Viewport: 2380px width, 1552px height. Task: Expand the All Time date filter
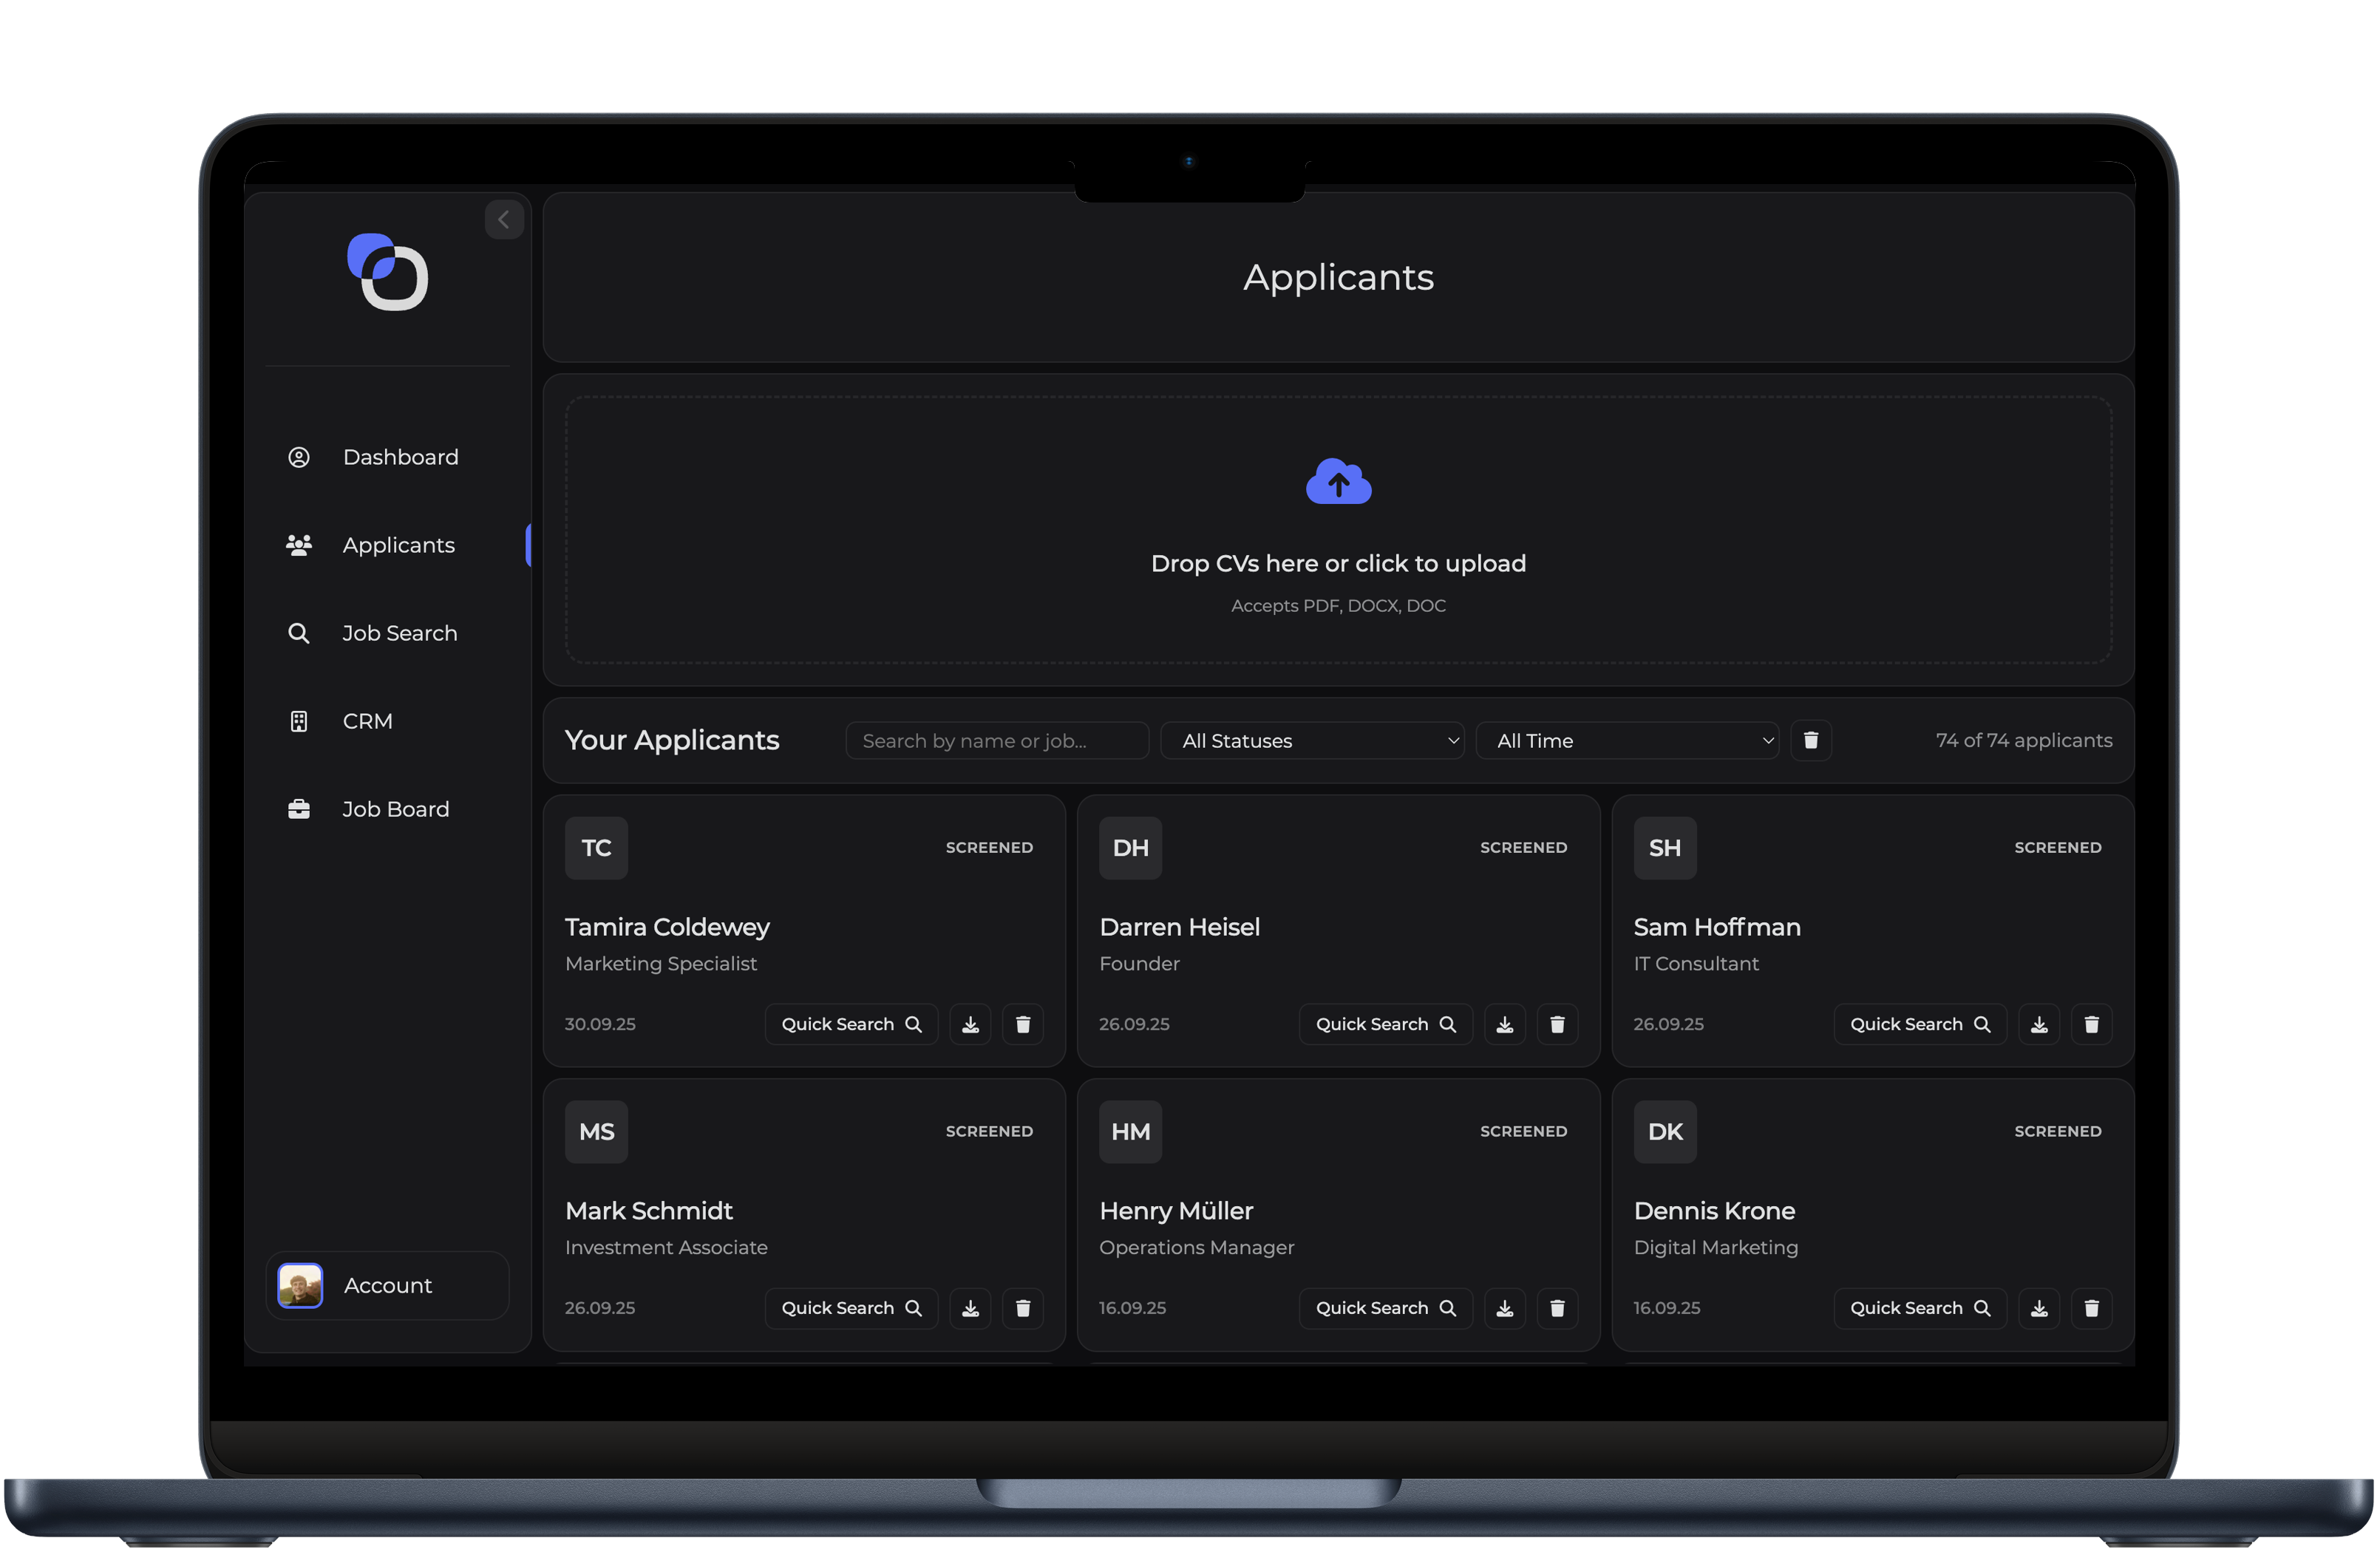(x=1627, y=740)
